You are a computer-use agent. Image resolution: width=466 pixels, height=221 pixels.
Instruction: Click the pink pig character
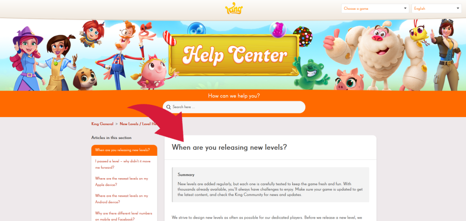pos(350,80)
